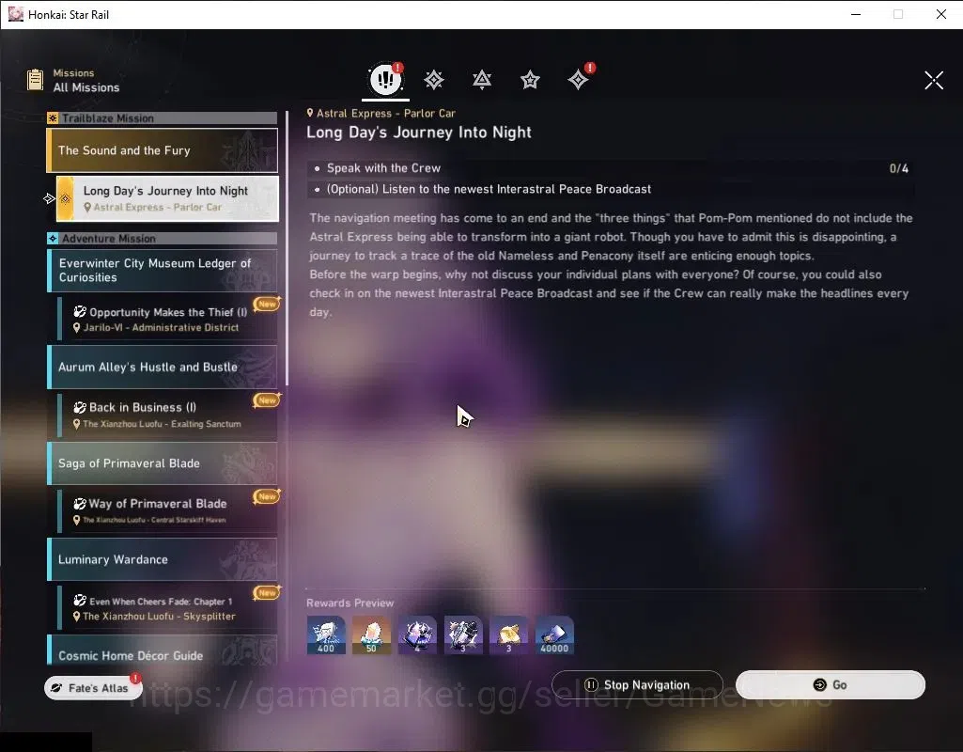This screenshot has width=963, height=752.
Task: Collapse the Adventure Mission section header
Action: pos(163,239)
